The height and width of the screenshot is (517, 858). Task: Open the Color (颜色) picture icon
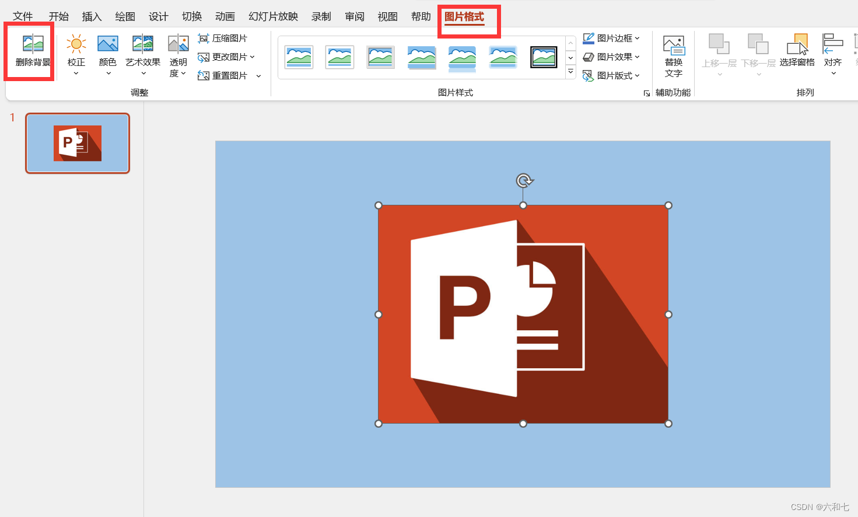[108, 44]
